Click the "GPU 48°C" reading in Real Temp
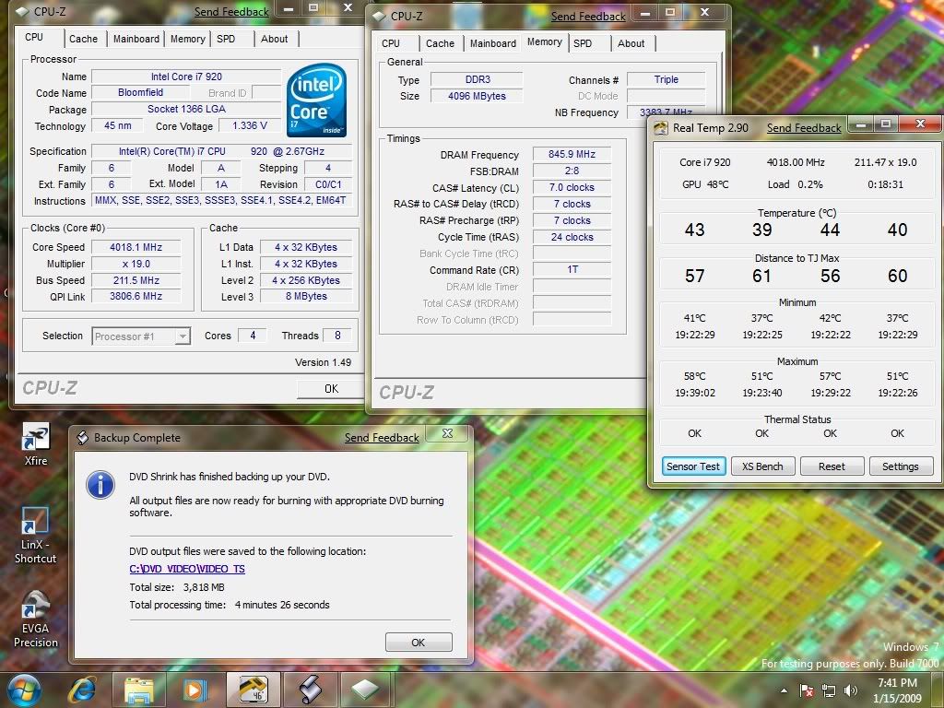944x708 pixels. click(705, 184)
